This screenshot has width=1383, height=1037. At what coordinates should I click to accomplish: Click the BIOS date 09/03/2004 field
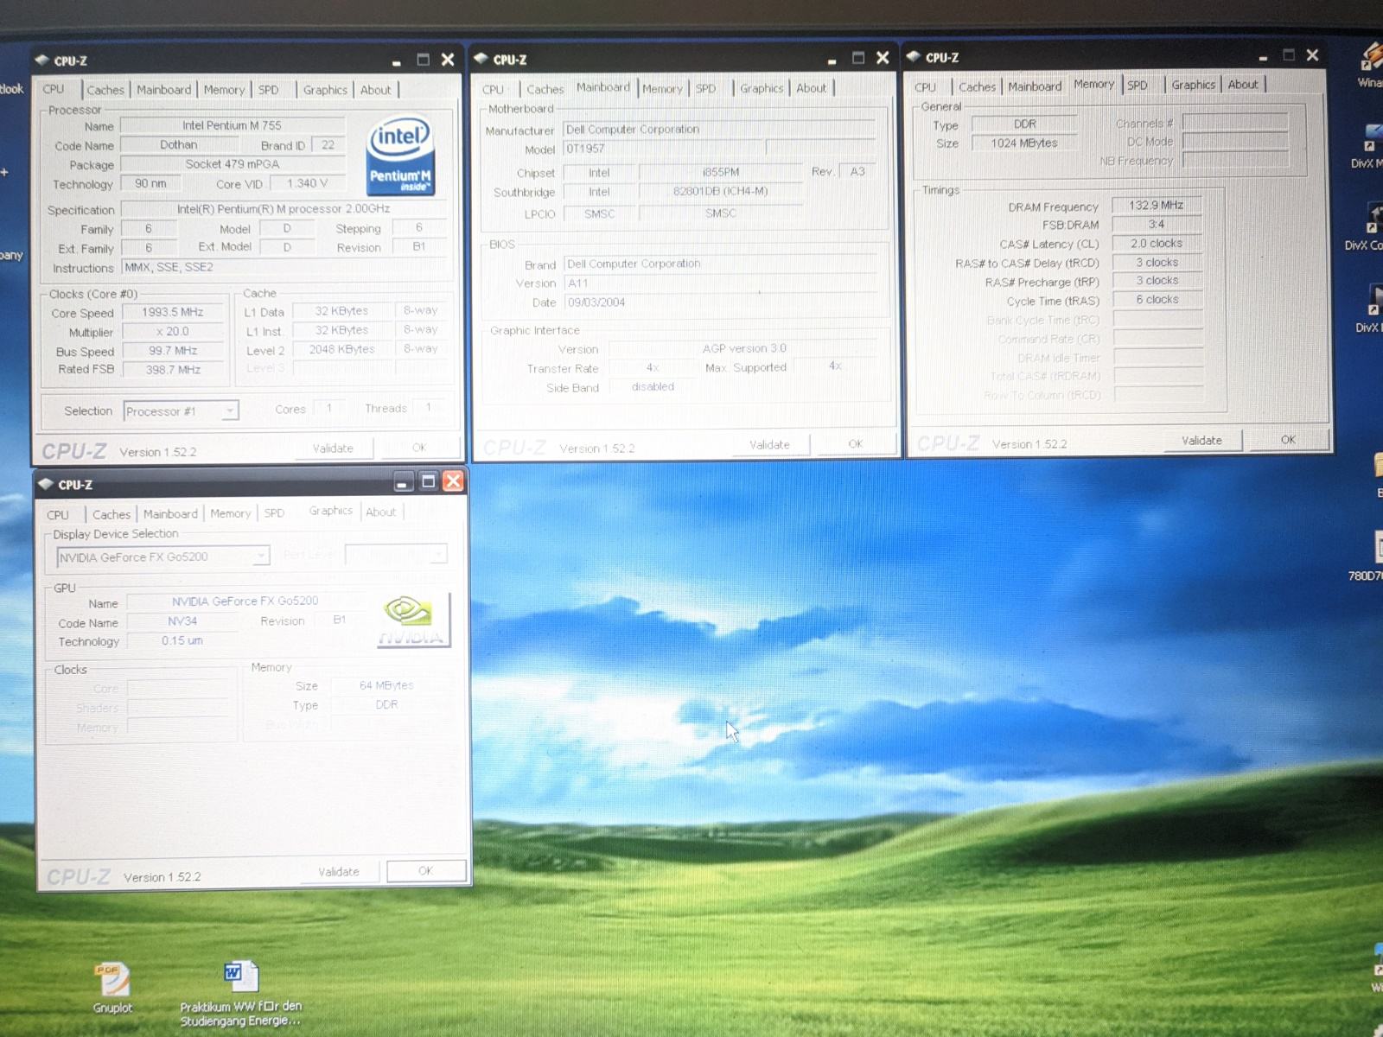pyautogui.click(x=719, y=302)
